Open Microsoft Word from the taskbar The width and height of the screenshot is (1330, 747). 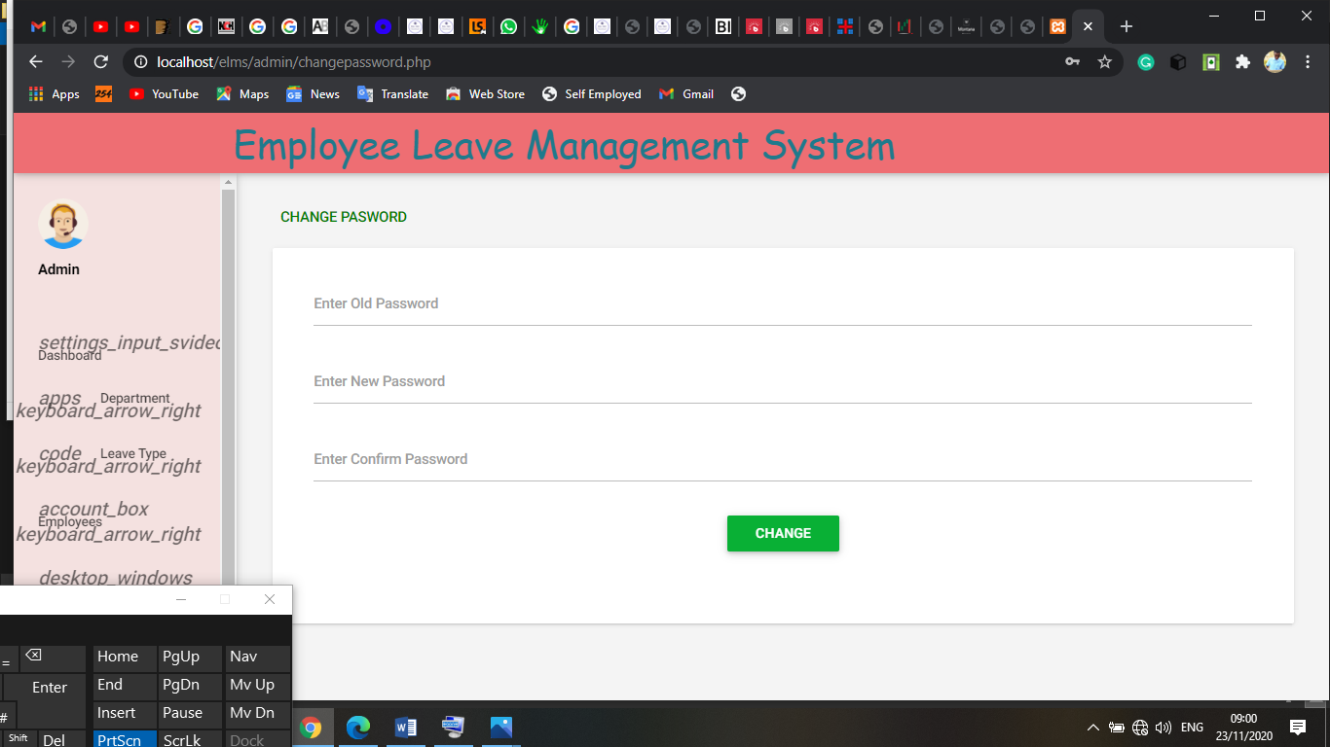406,727
